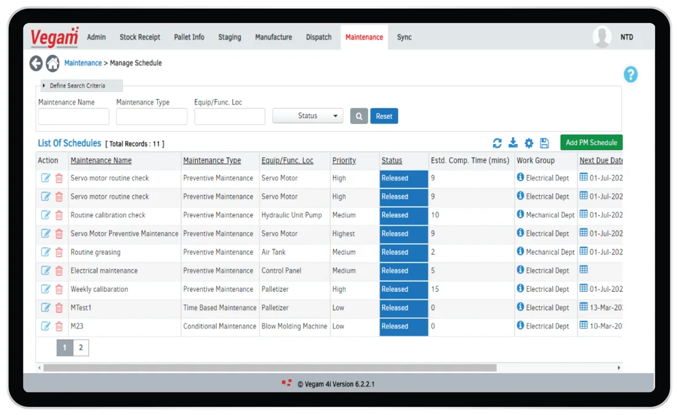The image size is (678, 415).
Task: Follow the Maintenance breadcrumb link
Action: (83, 63)
